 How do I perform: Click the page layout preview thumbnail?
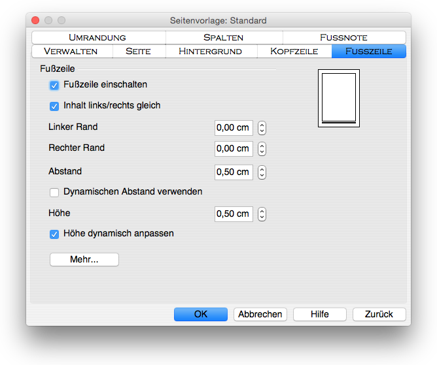tap(338, 99)
